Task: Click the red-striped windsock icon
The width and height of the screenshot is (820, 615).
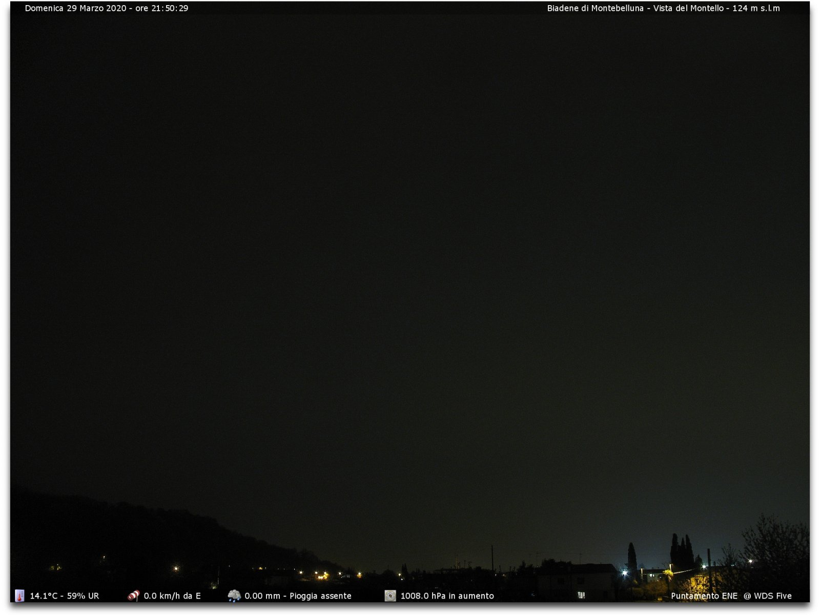Action: click(x=133, y=596)
